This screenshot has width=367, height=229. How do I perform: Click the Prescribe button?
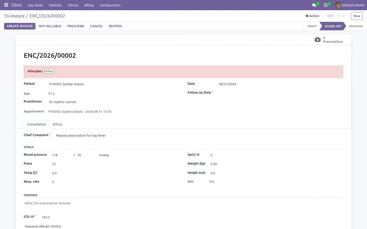tap(76, 26)
